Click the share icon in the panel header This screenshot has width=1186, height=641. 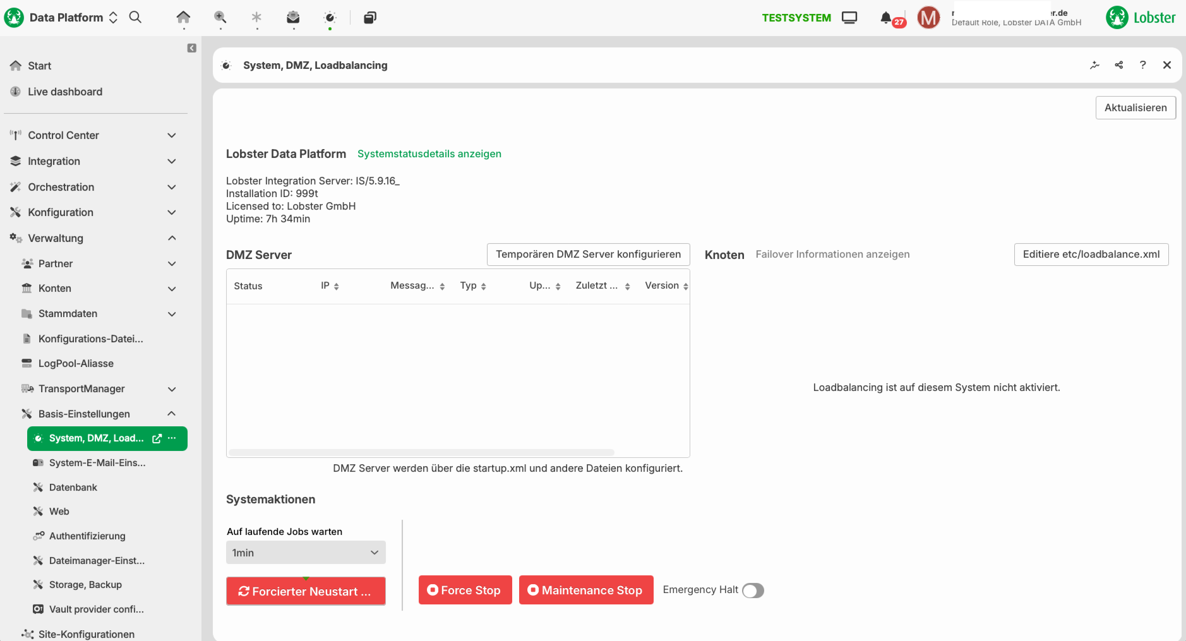[x=1118, y=65]
